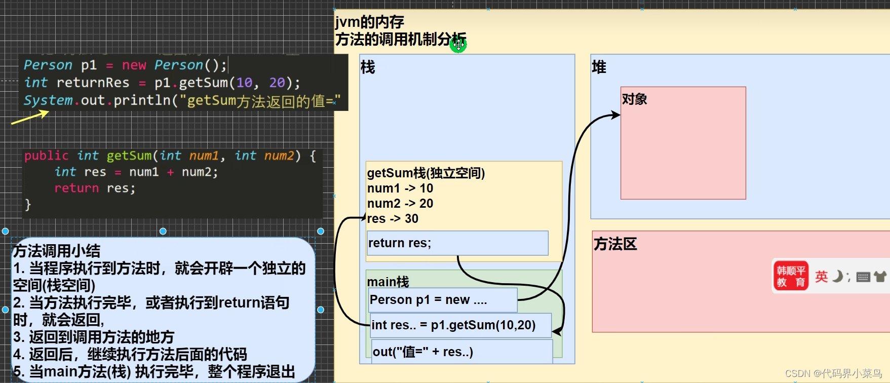This screenshot has height=383, width=890.
Task: Open the shirt skin icon in IME bar
Action: 880,276
